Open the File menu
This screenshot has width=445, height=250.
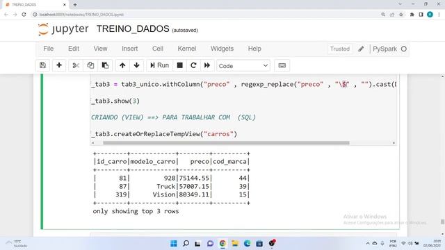pos(48,49)
